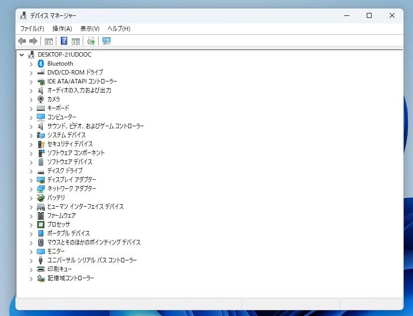Maximize the デバイス マネージャー window
The width and height of the screenshot is (413, 316).
(x=369, y=15)
